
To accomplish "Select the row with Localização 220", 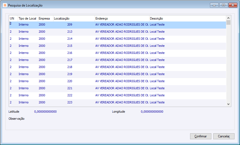I will (118, 81).
